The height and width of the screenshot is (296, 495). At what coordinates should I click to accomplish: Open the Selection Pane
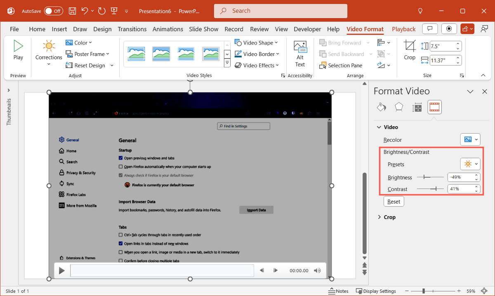click(341, 66)
